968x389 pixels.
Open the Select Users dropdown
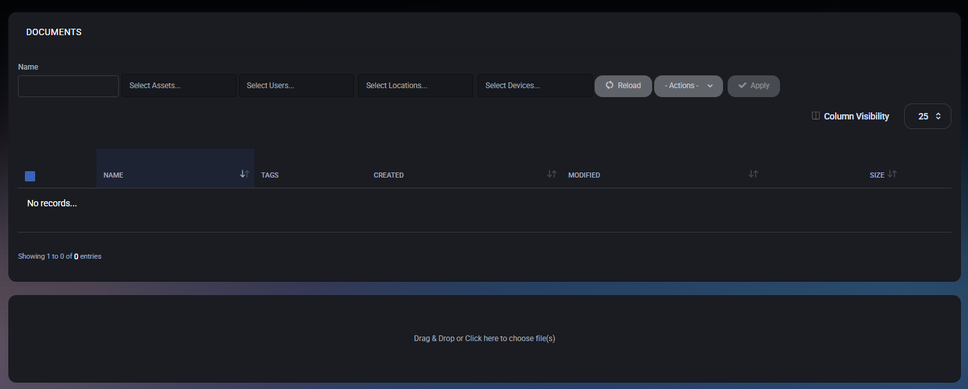click(x=296, y=86)
